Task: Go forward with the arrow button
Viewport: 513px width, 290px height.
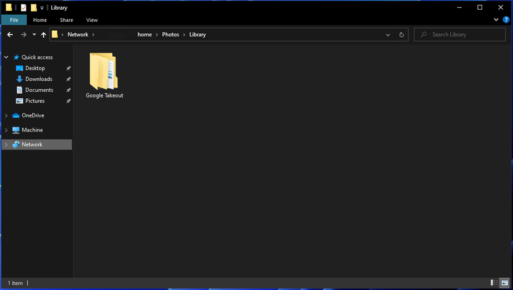Action: [x=23, y=35]
